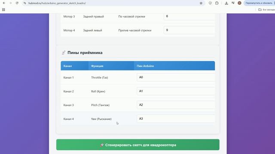Open the shield extension icon
The width and height of the screenshot is (275, 154).
[x=210, y=3]
